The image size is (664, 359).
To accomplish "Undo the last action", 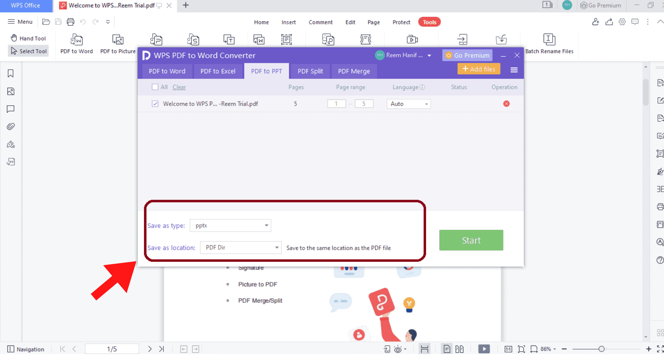I will [83, 22].
